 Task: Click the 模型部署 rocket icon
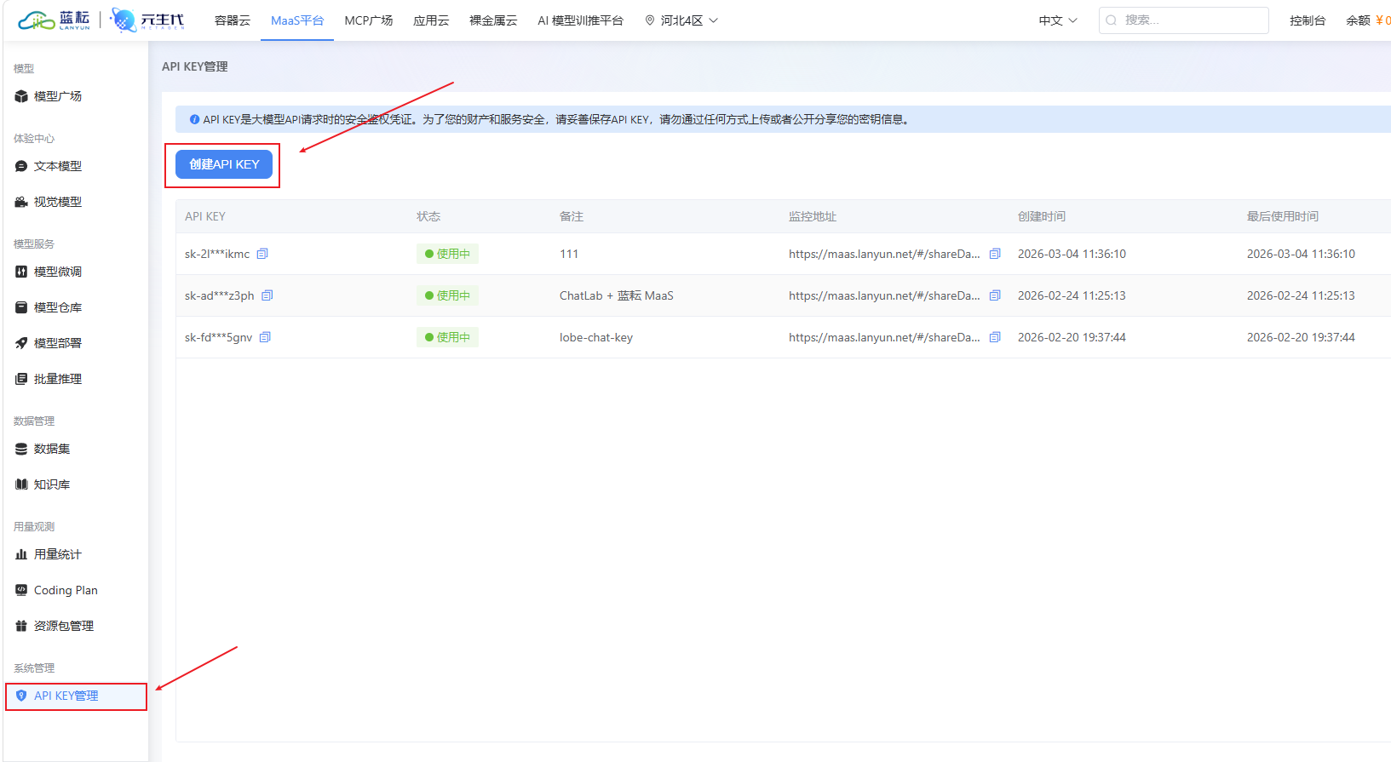21,343
